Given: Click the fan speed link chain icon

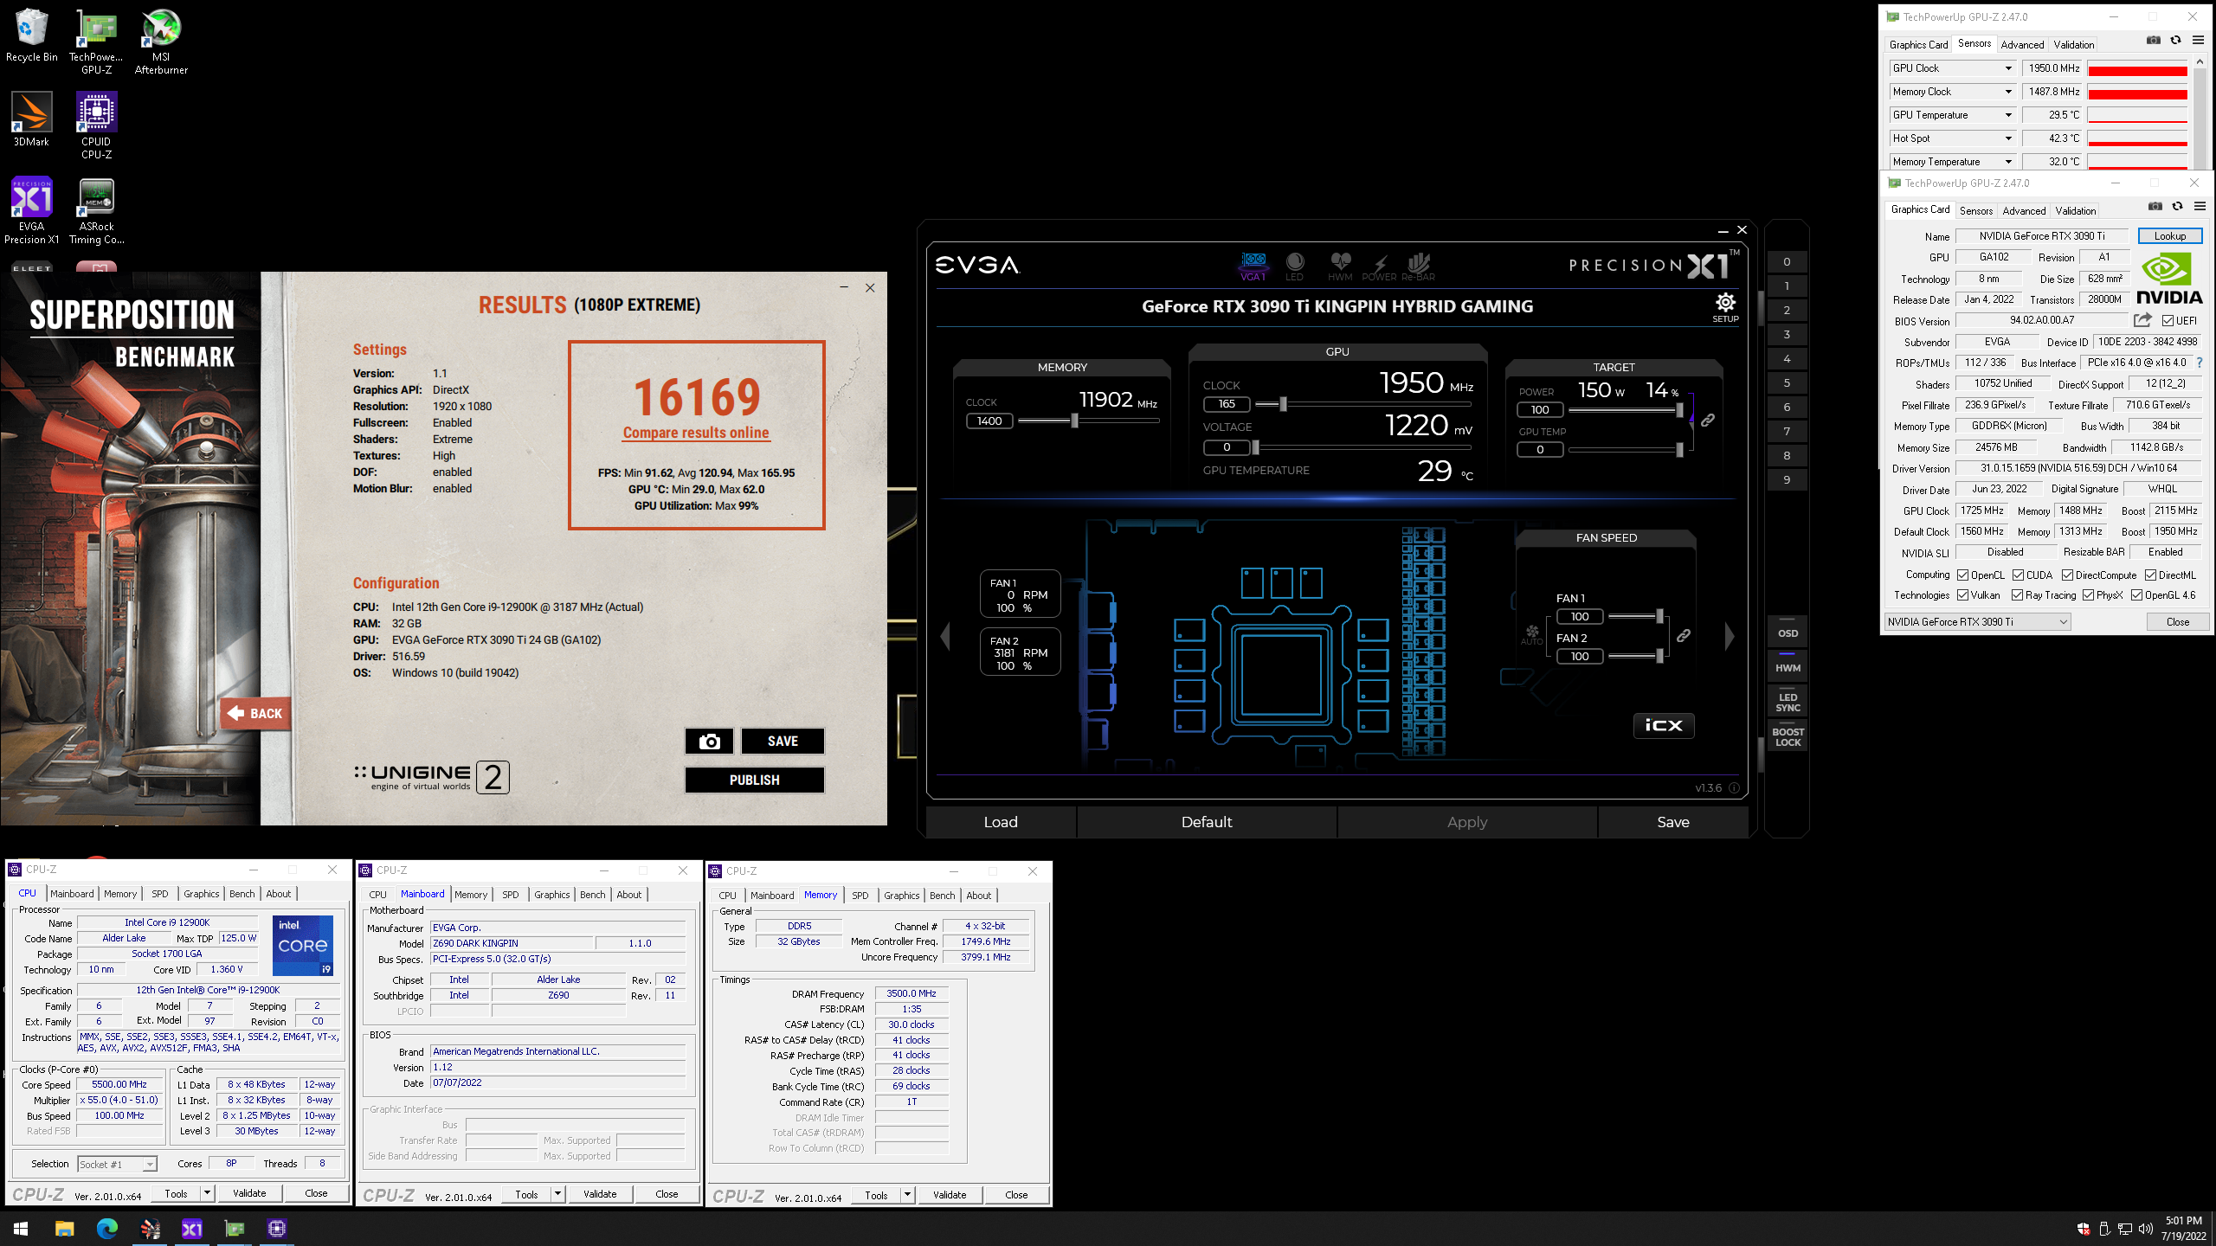Looking at the screenshot, I should [x=1684, y=636].
